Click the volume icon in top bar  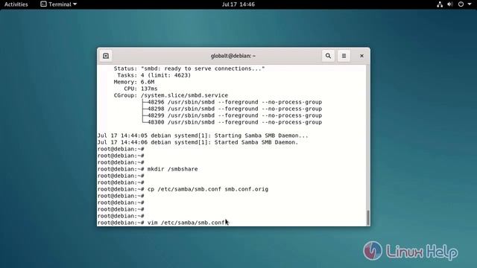pyautogui.click(x=450, y=4)
